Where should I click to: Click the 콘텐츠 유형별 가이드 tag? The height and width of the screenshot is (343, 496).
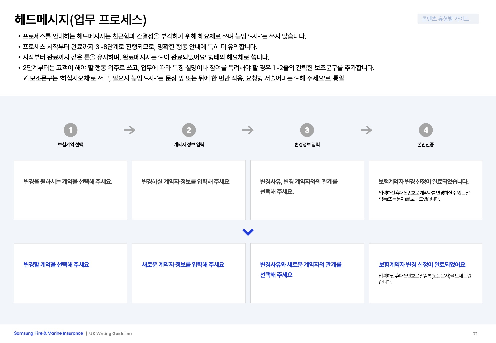[448, 19]
